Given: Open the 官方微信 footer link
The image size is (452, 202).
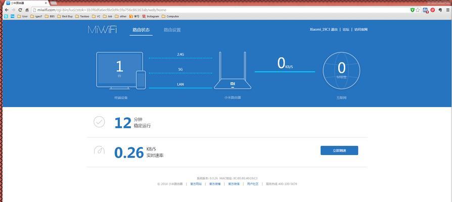Looking at the screenshot, I should [x=234, y=184].
